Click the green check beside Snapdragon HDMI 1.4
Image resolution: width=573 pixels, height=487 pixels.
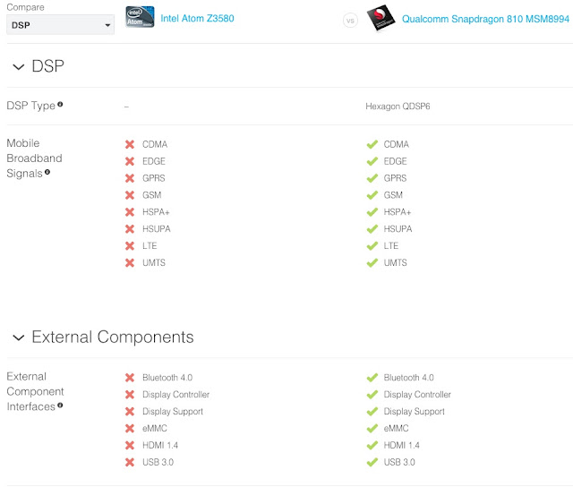pos(372,445)
